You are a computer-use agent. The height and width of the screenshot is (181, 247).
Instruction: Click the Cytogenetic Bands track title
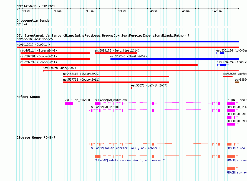click(33, 21)
